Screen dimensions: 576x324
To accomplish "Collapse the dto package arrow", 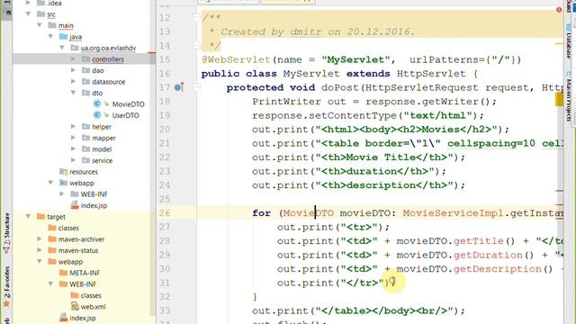I will coord(73,93).
